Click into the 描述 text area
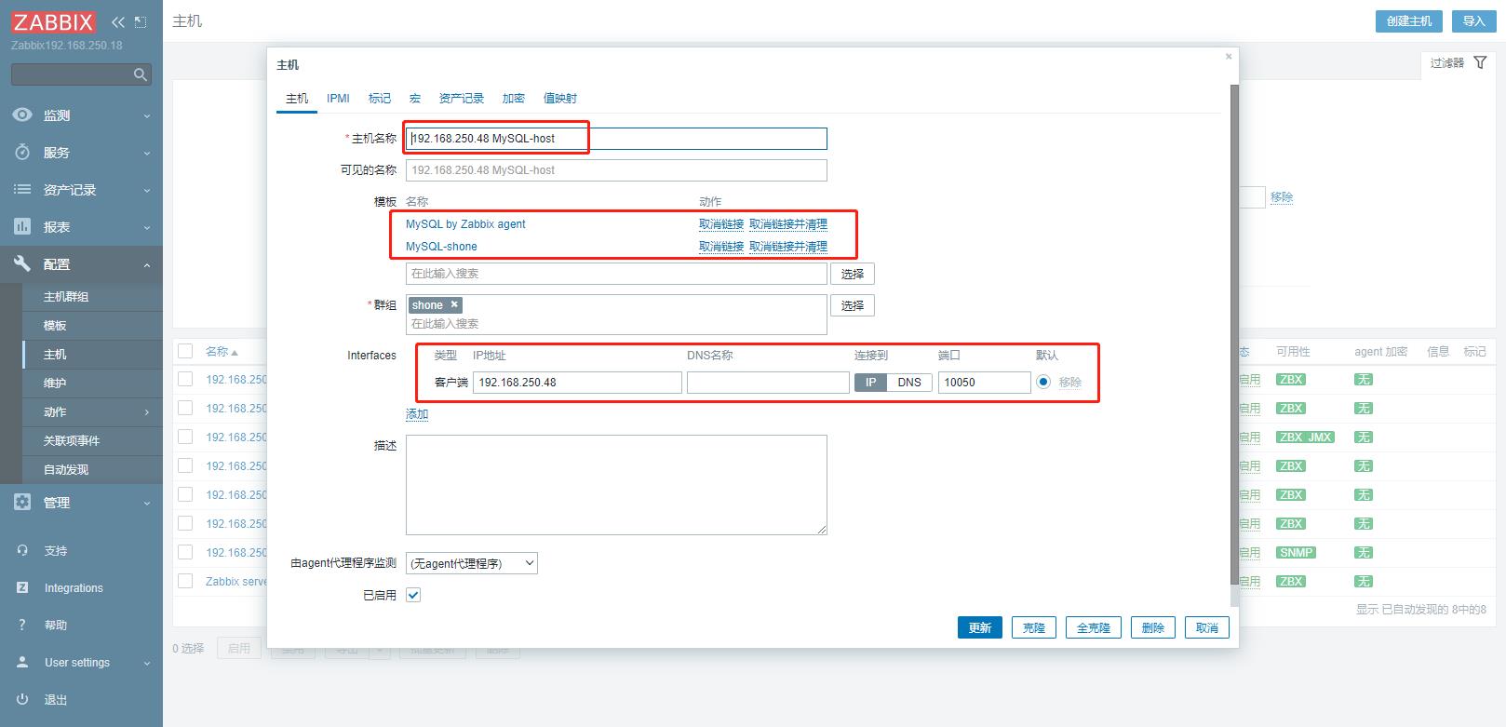 616,485
